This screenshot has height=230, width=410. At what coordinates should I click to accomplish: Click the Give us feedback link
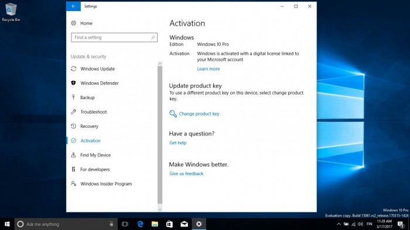(186, 173)
